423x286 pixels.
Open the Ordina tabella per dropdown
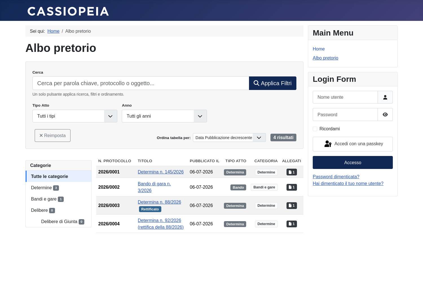click(229, 138)
